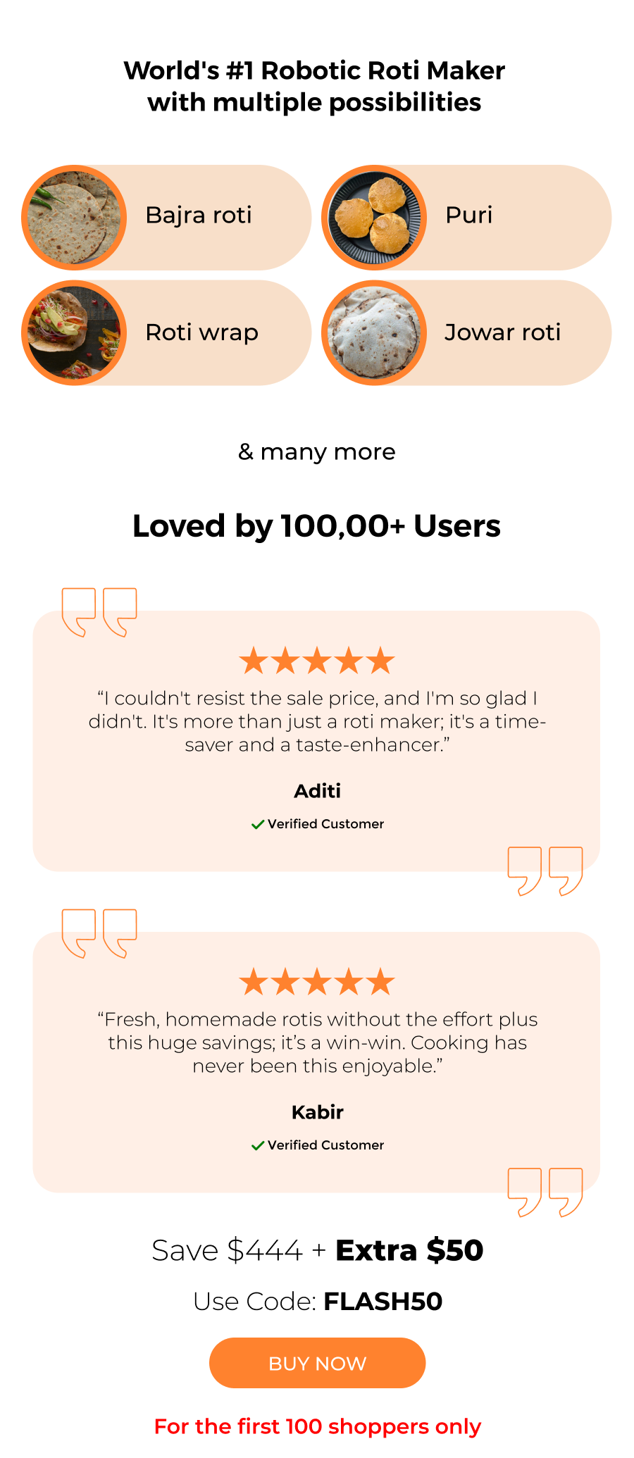634x1458 pixels.
Task: Click the opening quote icon above Aditi's review
Action: [x=99, y=612]
